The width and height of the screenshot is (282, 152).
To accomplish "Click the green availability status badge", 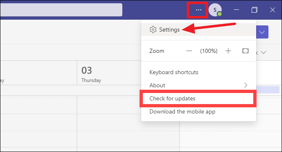I will [x=220, y=14].
